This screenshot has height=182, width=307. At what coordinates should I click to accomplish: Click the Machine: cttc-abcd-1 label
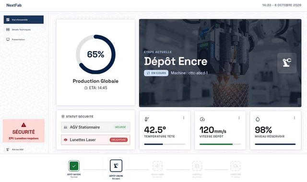pyautogui.click(x=189, y=73)
